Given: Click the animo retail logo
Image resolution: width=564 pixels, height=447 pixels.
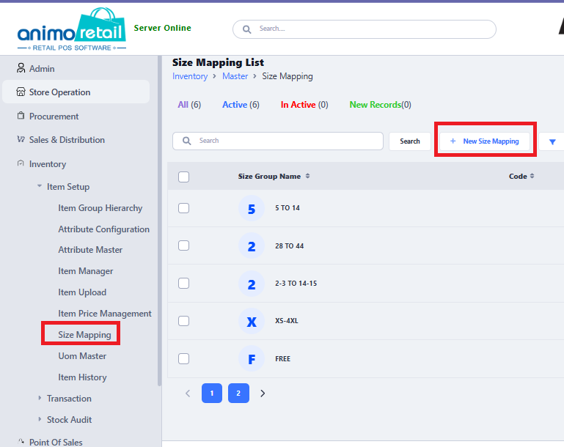Looking at the screenshot, I should [x=72, y=29].
